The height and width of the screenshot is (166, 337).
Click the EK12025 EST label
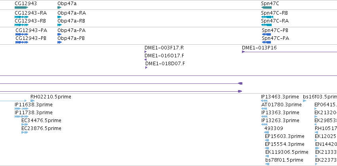(326, 136)
